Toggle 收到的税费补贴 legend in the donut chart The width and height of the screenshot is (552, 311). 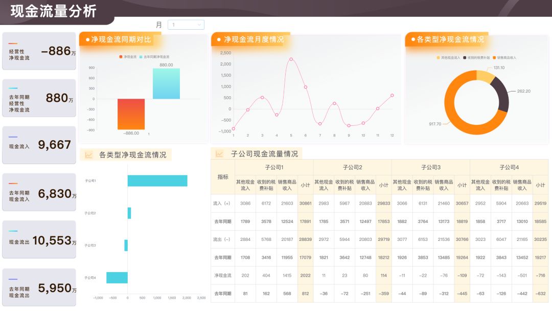[x=476, y=57]
